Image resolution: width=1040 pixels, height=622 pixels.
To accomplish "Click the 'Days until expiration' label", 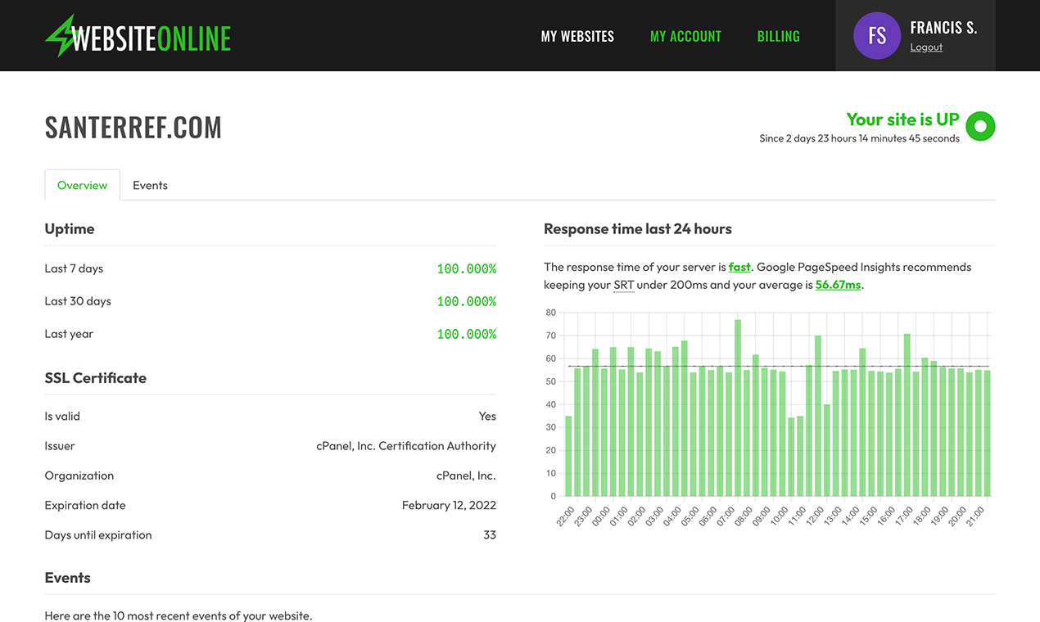I will pyautogui.click(x=98, y=535).
